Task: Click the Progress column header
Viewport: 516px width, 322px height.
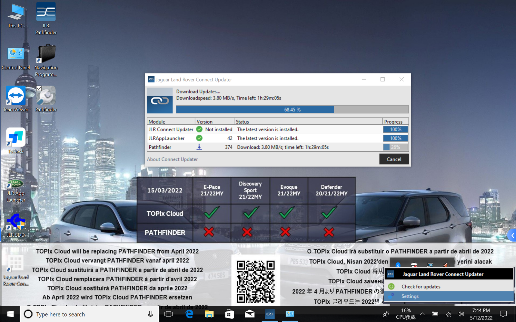Action: tap(395, 121)
